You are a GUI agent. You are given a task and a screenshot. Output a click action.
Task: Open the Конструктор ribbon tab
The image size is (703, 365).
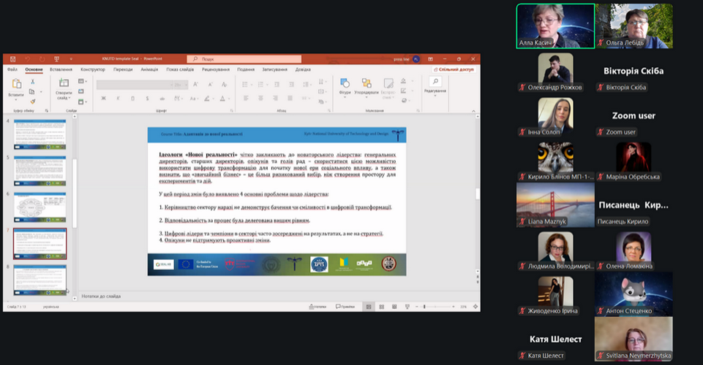93,69
